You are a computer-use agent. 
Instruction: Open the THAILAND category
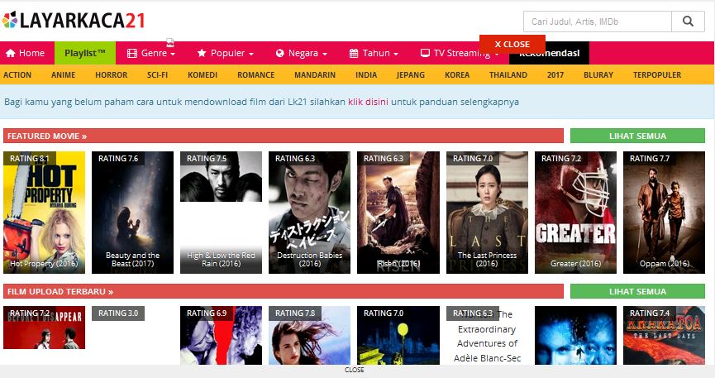[x=508, y=75]
